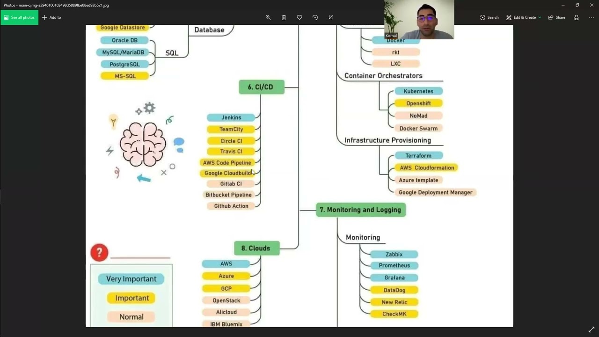Click the Infrastructure Provisioning heading

[387, 140]
